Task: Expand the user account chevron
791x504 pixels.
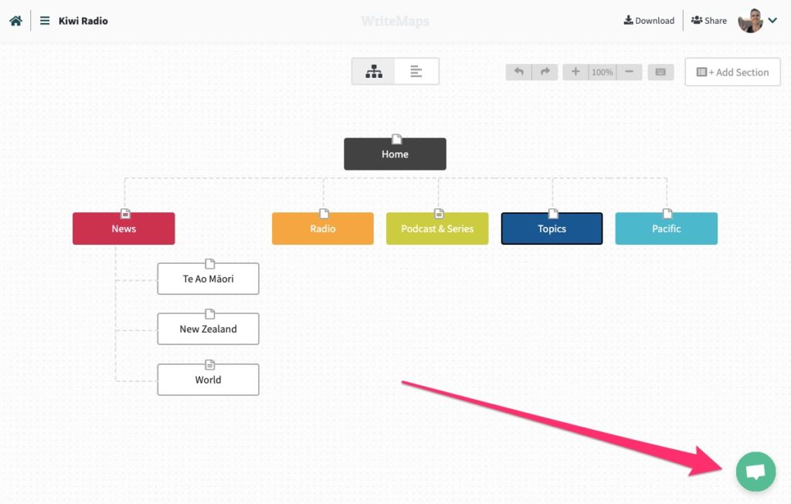Action: coord(772,21)
